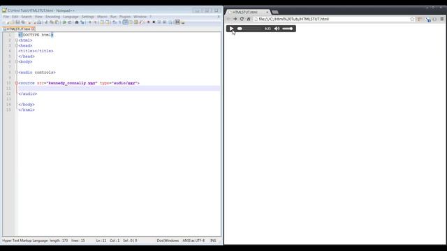
Task: Mute the audio player speaker icon
Action: pyautogui.click(x=277, y=29)
